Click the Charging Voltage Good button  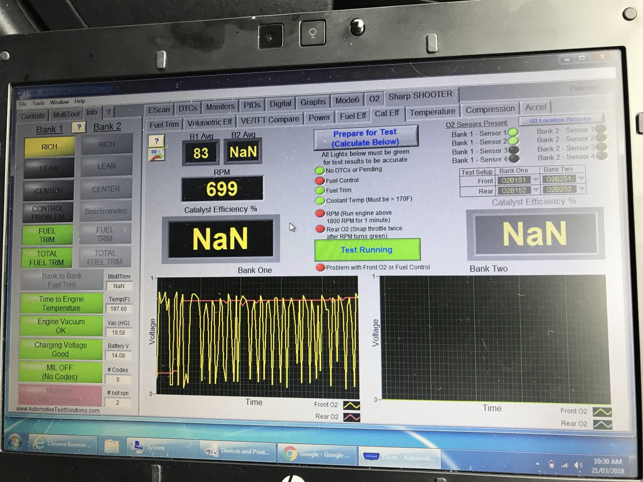[61, 349]
